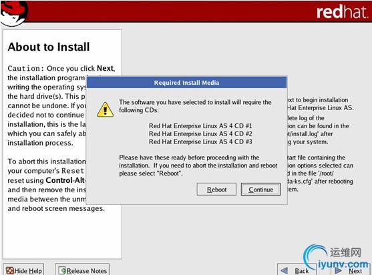Image resolution: width=372 pixels, height=275 pixels.
Task: Click Continue in Required Install Media dialog
Action: [260, 190]
